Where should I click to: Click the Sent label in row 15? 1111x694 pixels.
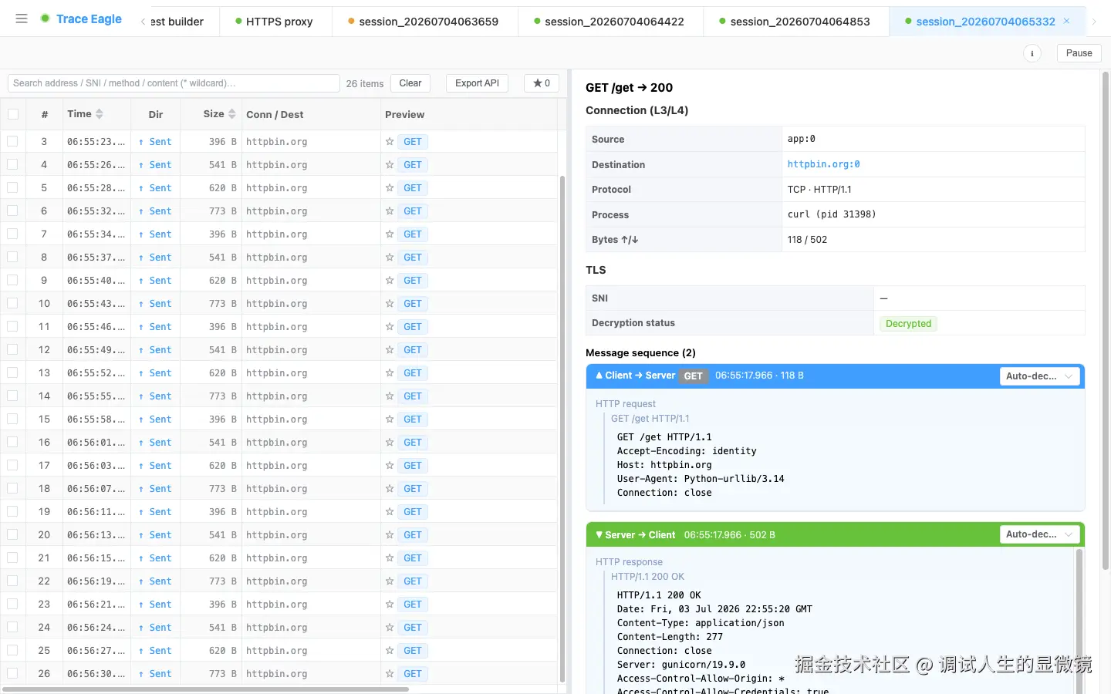click(160, 419)
